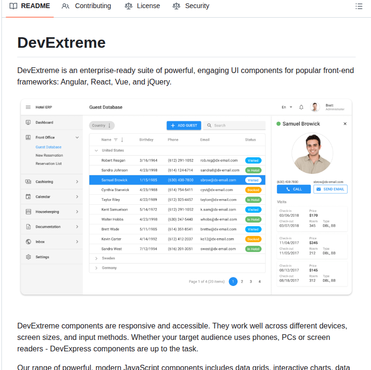Click the Dashboard sidebar icon
This screenshot has width=371, height=370.
28,122
